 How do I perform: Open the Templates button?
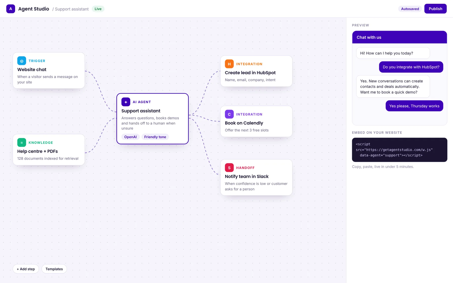pyautogui.click(x=54, y=269)
